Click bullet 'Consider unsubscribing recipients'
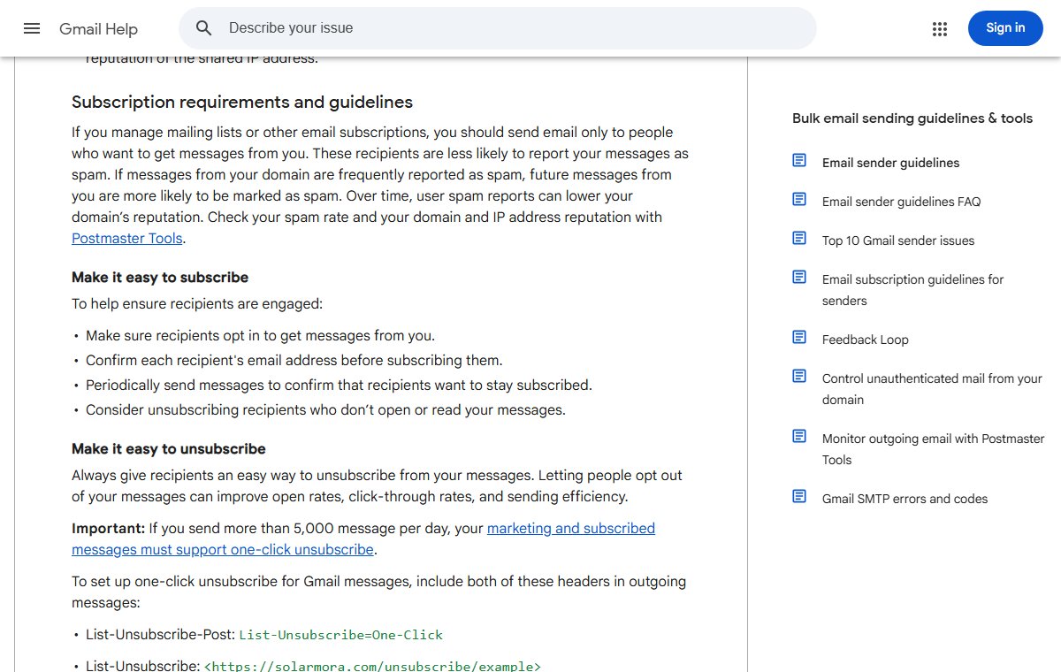Image resolution: width=1061 pixels, height=672 pixels. click(x=325, y=410)
